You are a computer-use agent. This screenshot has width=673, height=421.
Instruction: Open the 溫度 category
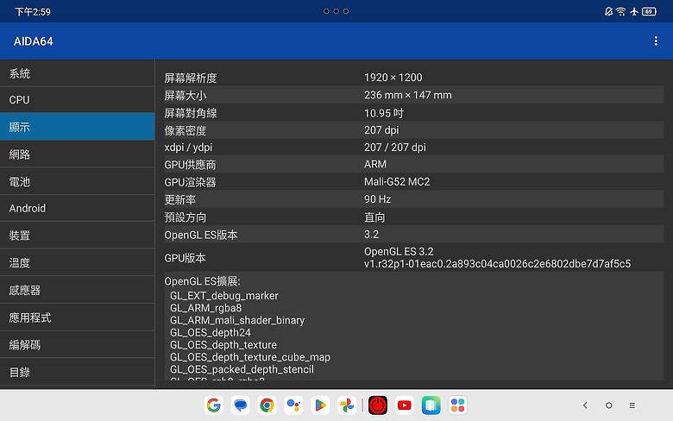click(x=78, y=262)
